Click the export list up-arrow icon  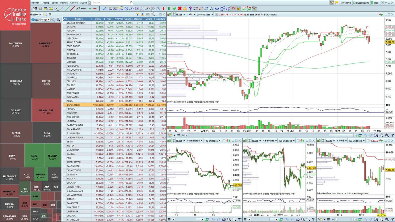(x=142, y=14)
